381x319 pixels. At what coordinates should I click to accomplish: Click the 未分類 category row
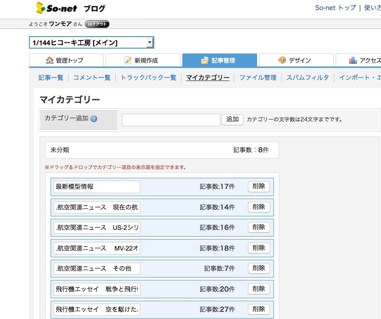click(162, 150)
